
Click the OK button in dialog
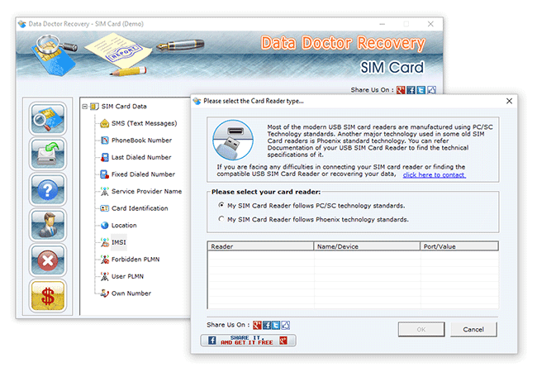(421, 329)
